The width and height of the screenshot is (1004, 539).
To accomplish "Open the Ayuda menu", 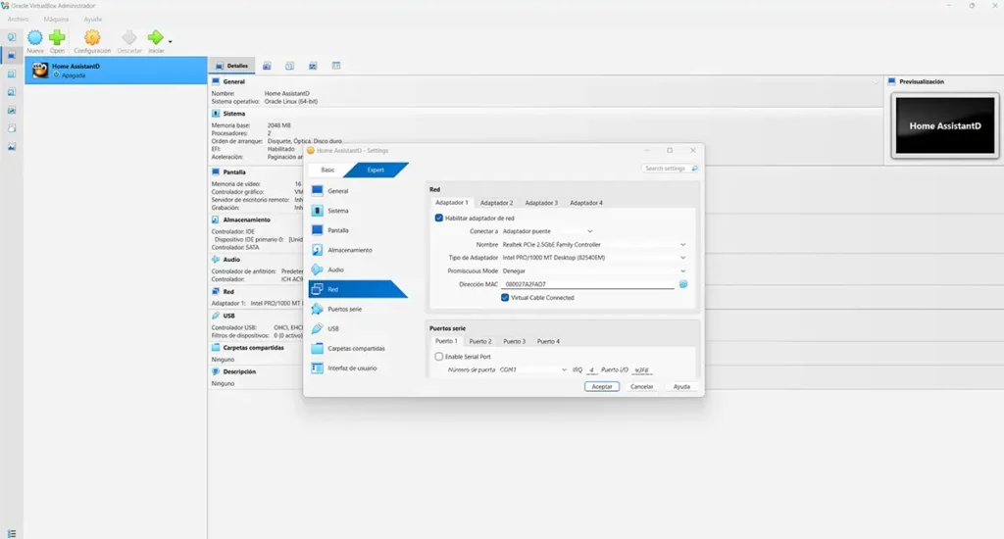I will click(x=93, y=20).
